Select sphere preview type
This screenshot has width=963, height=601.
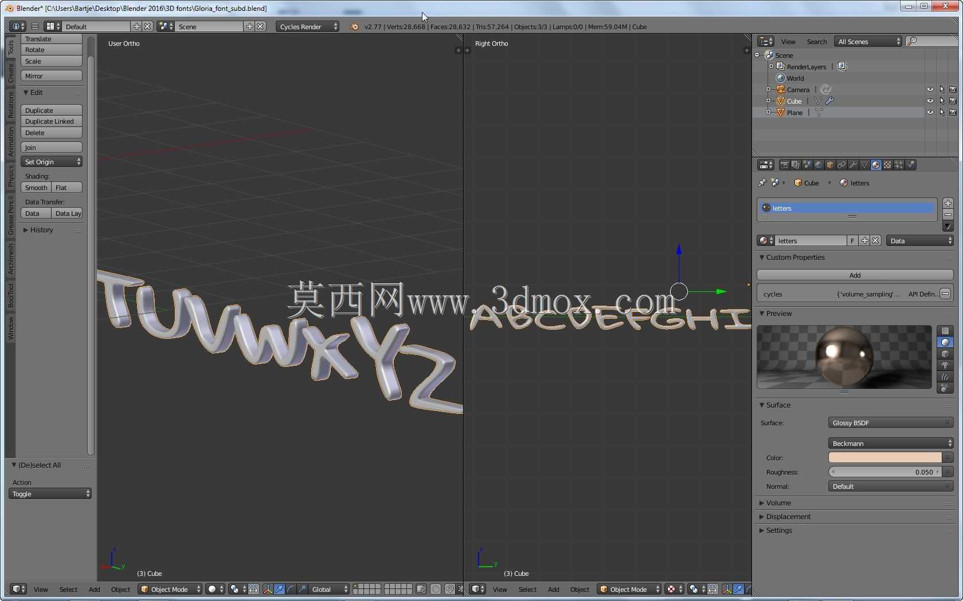pyautogui.click(x=945, y=342)
